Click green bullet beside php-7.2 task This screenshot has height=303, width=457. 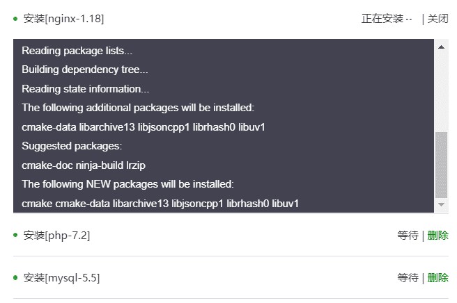[x=15, y=235]
